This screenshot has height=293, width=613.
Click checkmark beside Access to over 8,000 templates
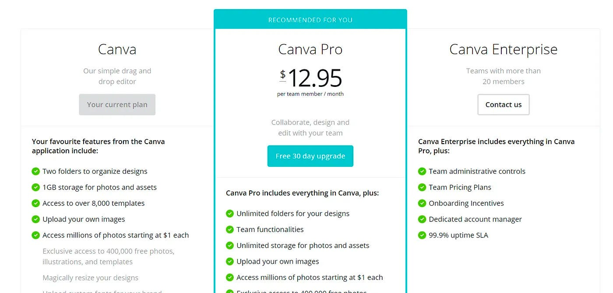36,203
